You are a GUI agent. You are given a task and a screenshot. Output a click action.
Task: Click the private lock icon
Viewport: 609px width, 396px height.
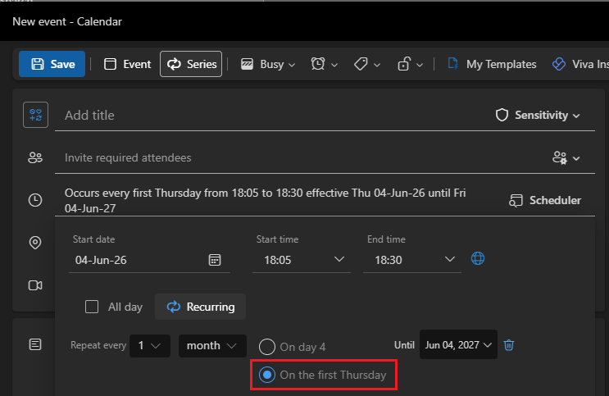[x=404, y=64]
